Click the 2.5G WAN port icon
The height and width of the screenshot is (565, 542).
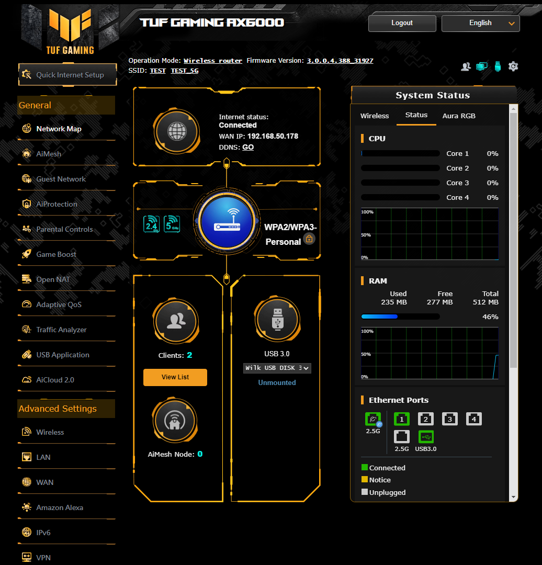click(373, 419)
